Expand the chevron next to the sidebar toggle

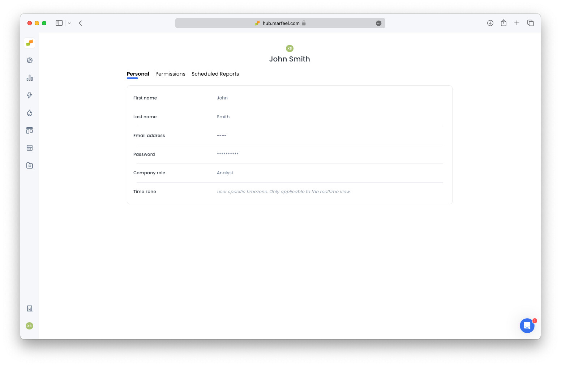(x=69, y=23)
